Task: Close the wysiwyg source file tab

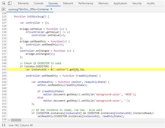Action: click(x=51, y=9)
